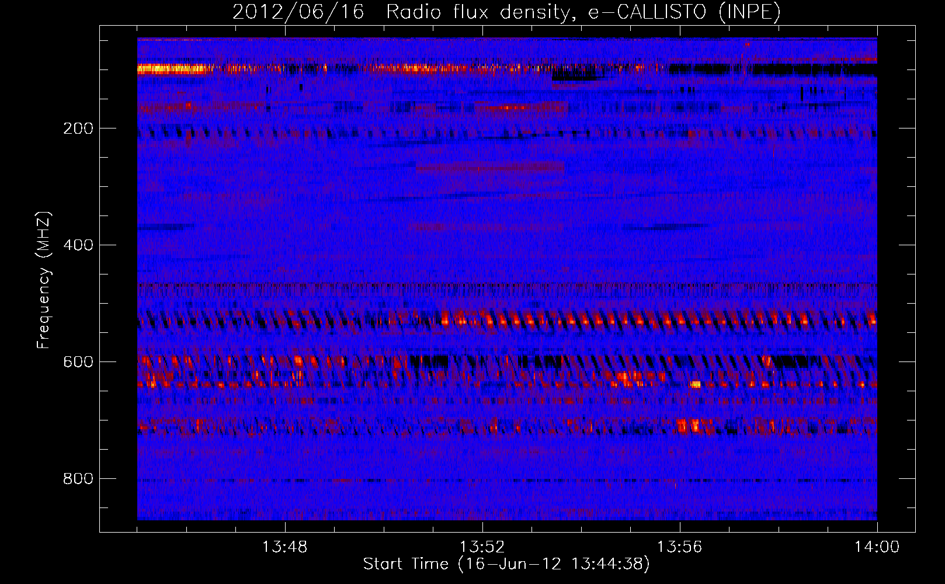Click the plot title '2012/06/16 Radio flux density, e-CALLISTO (INPE)'
The image size is (945, 584).
(506, 12)
